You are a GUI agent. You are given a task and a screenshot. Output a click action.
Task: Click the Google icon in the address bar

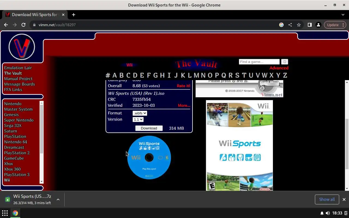click(x=281, y=25)
